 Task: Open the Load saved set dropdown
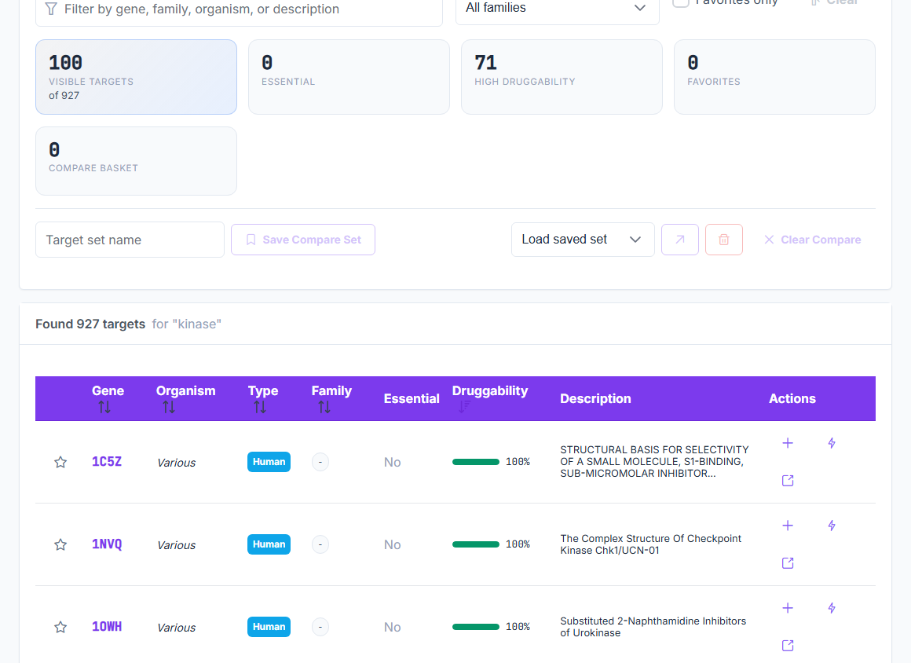pos(583,240)
